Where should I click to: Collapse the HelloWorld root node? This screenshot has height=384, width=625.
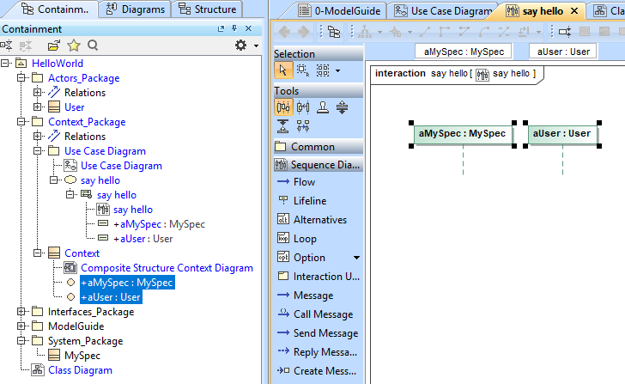click(x=5, y=63)
